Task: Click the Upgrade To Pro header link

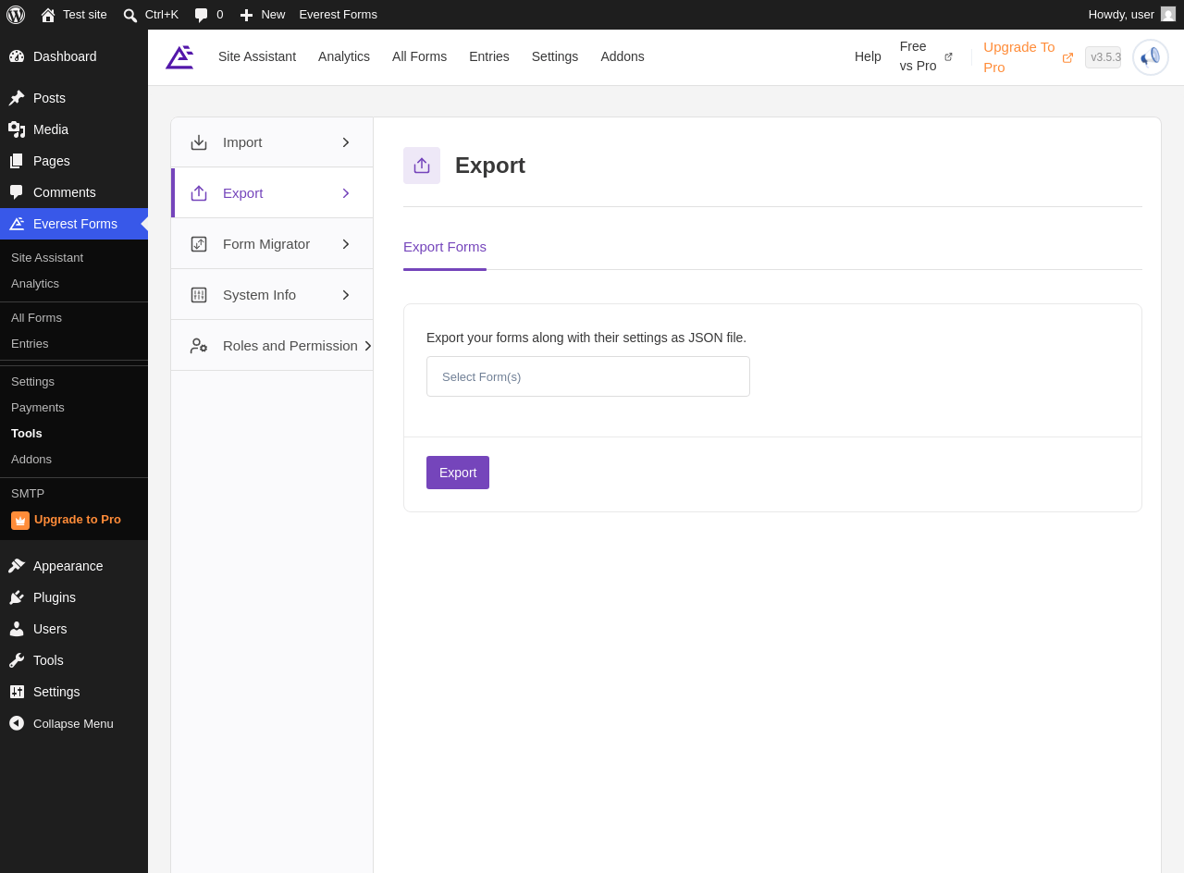Action: (1028, 57)
